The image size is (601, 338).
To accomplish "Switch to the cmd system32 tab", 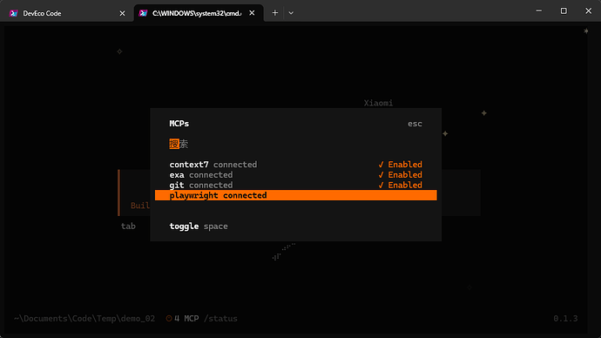I will (x=199, y=13).
